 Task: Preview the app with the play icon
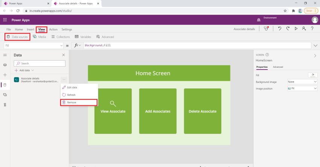pos(296,29)
